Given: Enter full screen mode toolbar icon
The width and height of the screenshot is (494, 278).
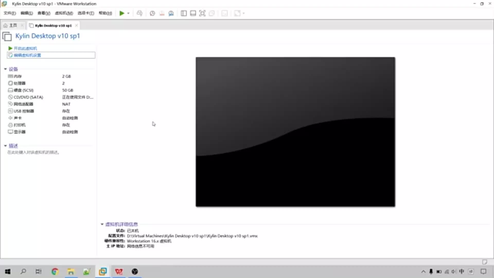Looking at the screenshot, I should (202, 13).
